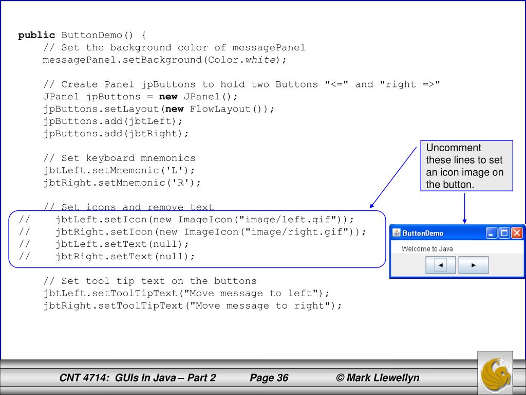The height and width of the screenshot is (395, 526).
Task: Click 'CNT 4714: GUIs In Java – Part 2' footer text
Action: pyautogui.click(x=138, y=378)
